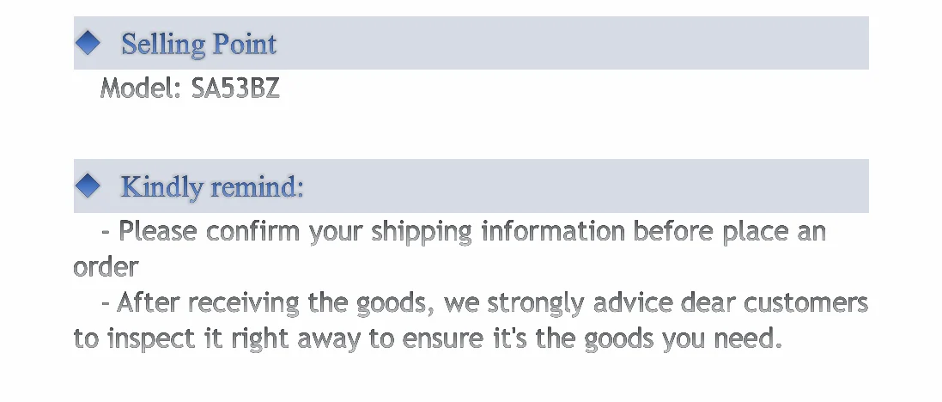Viewport: 942px width, 402px height.
Task: Click the word Model:
Action: (141, 88)
